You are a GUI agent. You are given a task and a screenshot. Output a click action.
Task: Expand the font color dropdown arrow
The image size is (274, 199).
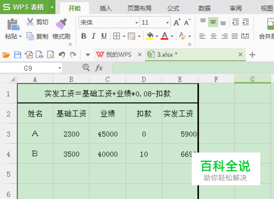tap(172, 36)
